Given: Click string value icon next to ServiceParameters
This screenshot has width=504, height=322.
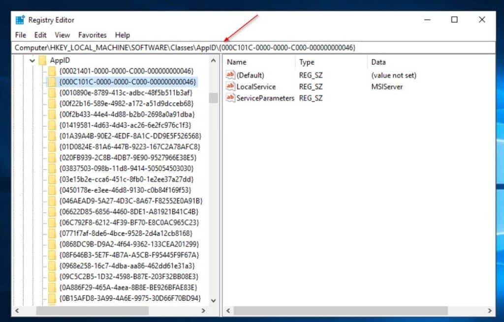Looking at the screenshot, I should (230, 98).
